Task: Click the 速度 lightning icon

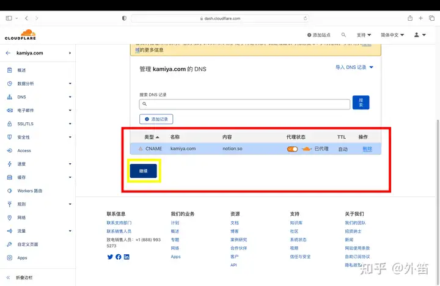Action: tap(10, 164)
